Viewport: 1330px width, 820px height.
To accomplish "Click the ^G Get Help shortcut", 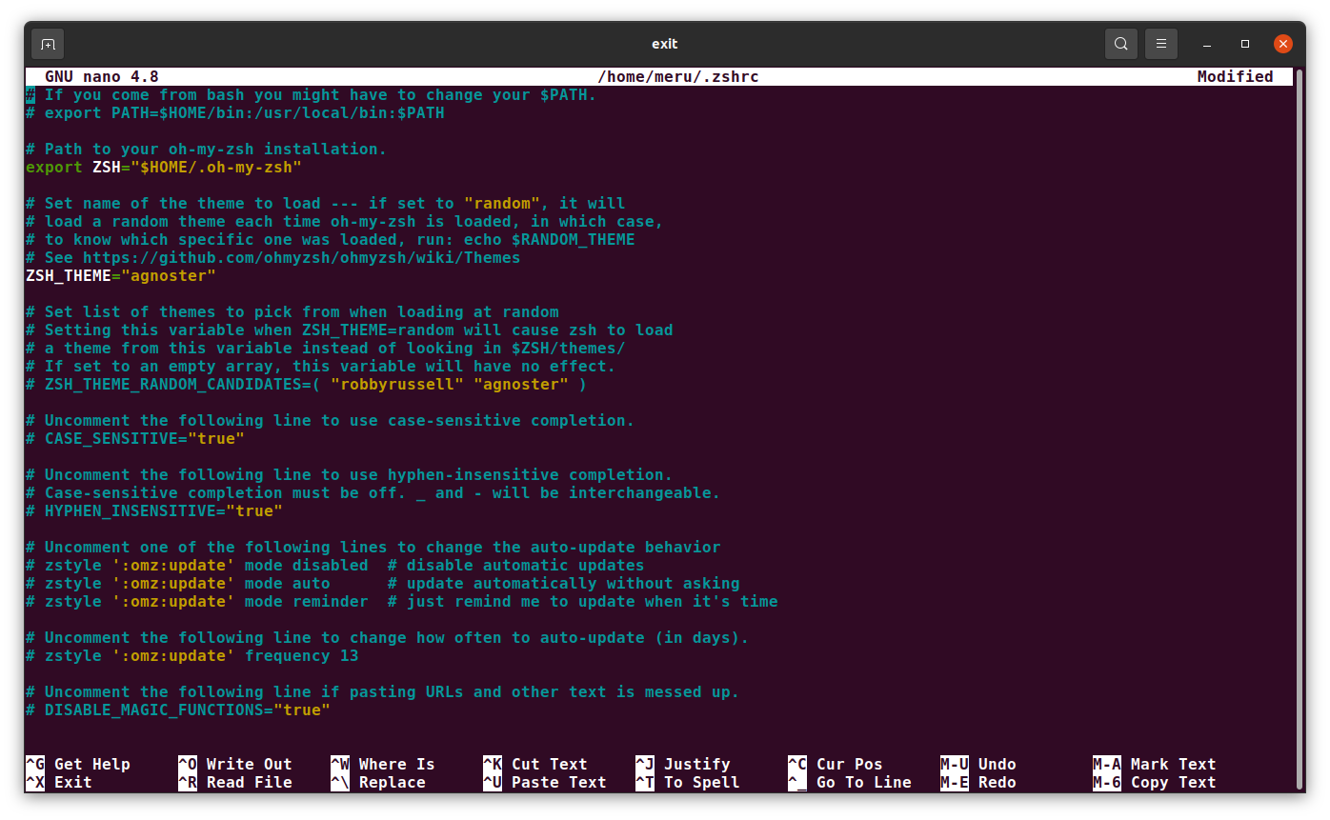I will click(78, 764).
